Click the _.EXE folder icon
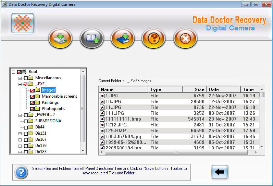The image size is (273, 186). coord(31,84)
